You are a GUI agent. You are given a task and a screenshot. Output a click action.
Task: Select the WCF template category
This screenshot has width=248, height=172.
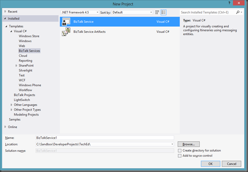point(22,80)
